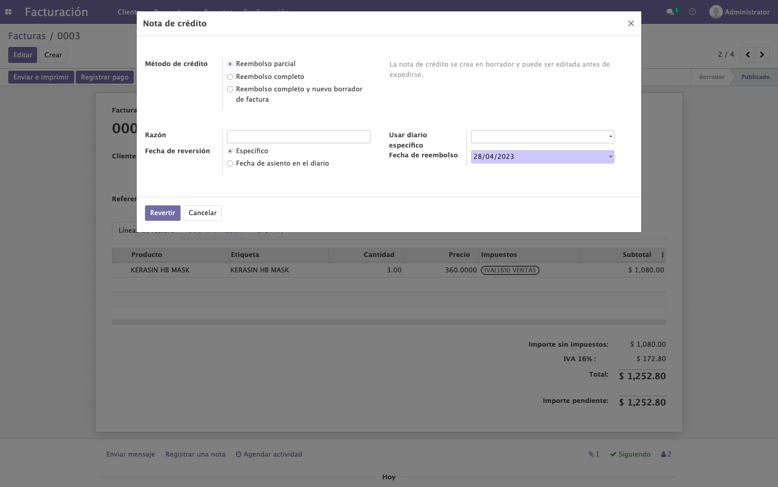Open the activities clock icon
Image resolution: width=778 pixels, height=487 pixels.
(x=692, y=12)
